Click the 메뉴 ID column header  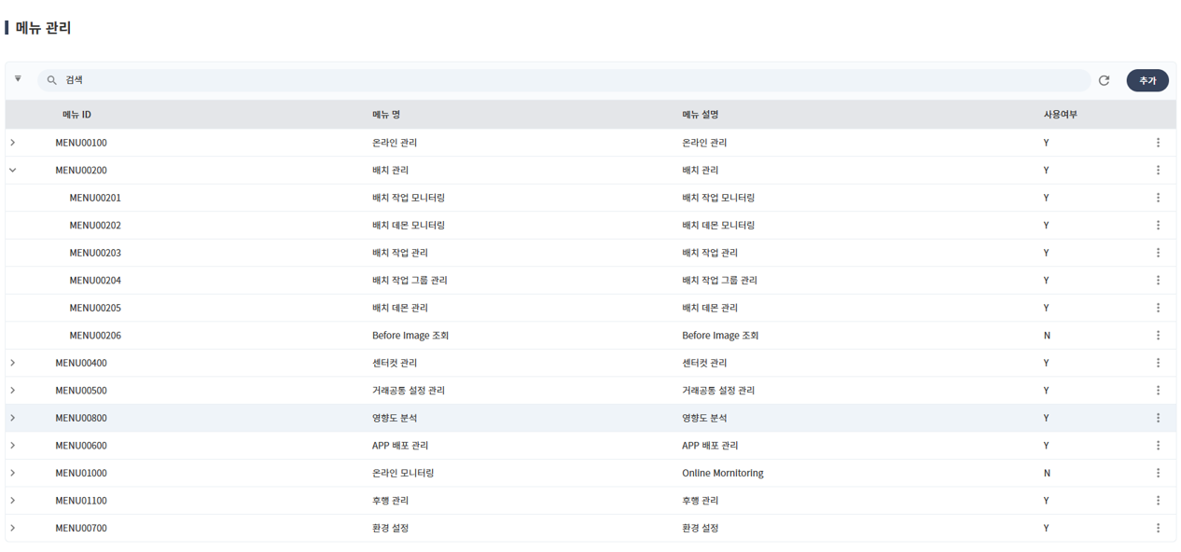click(x=76, y=115)
